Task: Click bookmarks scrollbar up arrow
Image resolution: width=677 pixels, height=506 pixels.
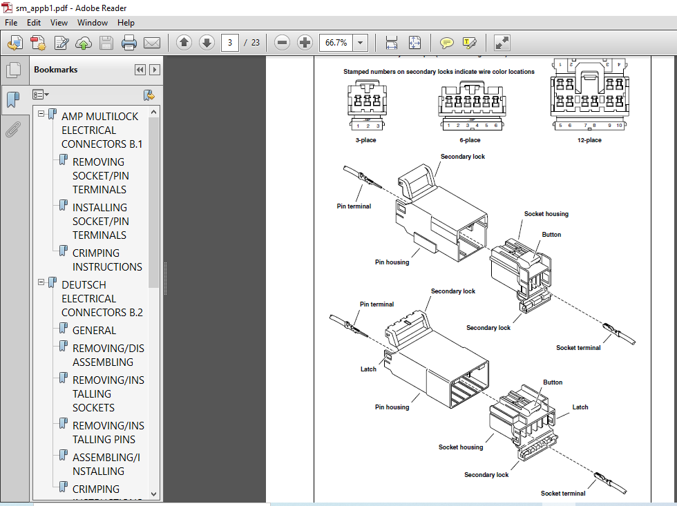Action: click(153, 112)
